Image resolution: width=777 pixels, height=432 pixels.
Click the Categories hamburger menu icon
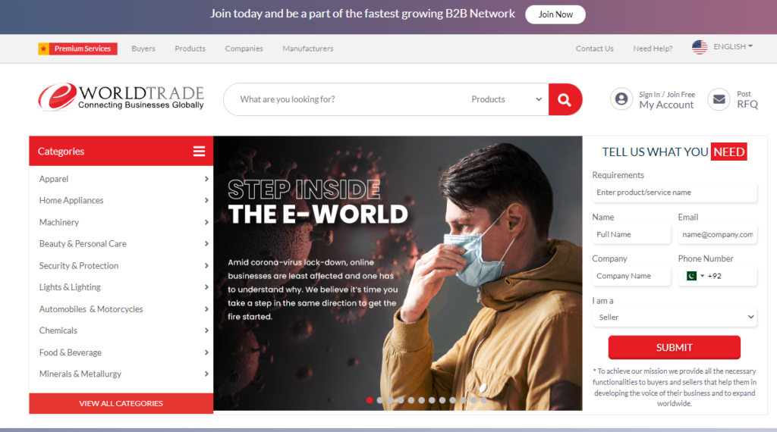[199, 152]
